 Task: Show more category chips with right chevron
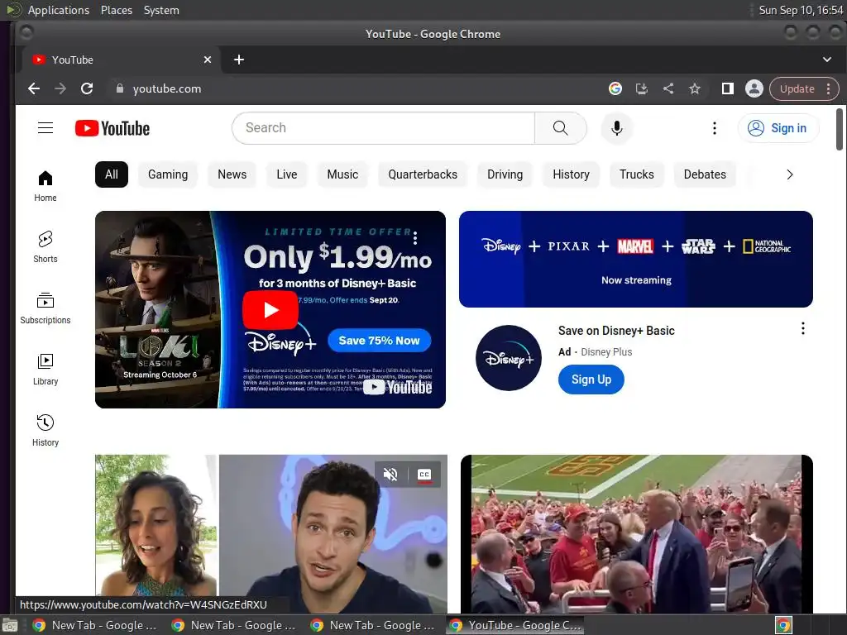[x=790, y=174]
